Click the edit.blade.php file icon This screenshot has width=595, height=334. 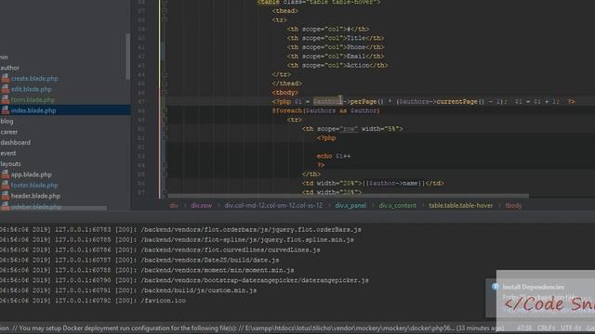click(x=6, y=89)
